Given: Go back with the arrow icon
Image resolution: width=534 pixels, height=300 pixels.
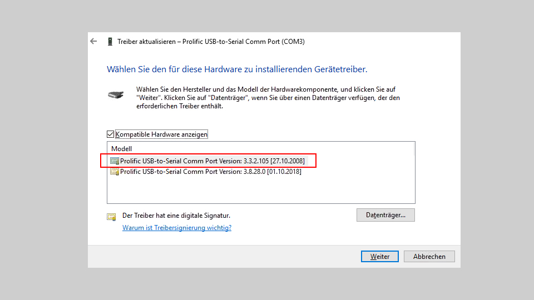Looking at the screenshot, I should point(93,42).
